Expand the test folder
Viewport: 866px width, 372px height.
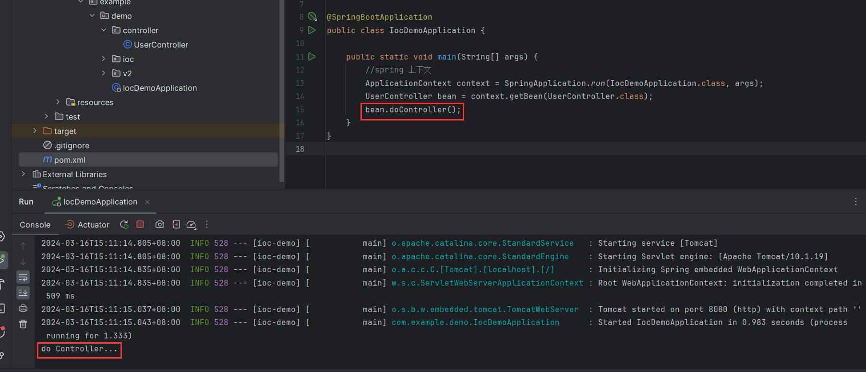46,116
